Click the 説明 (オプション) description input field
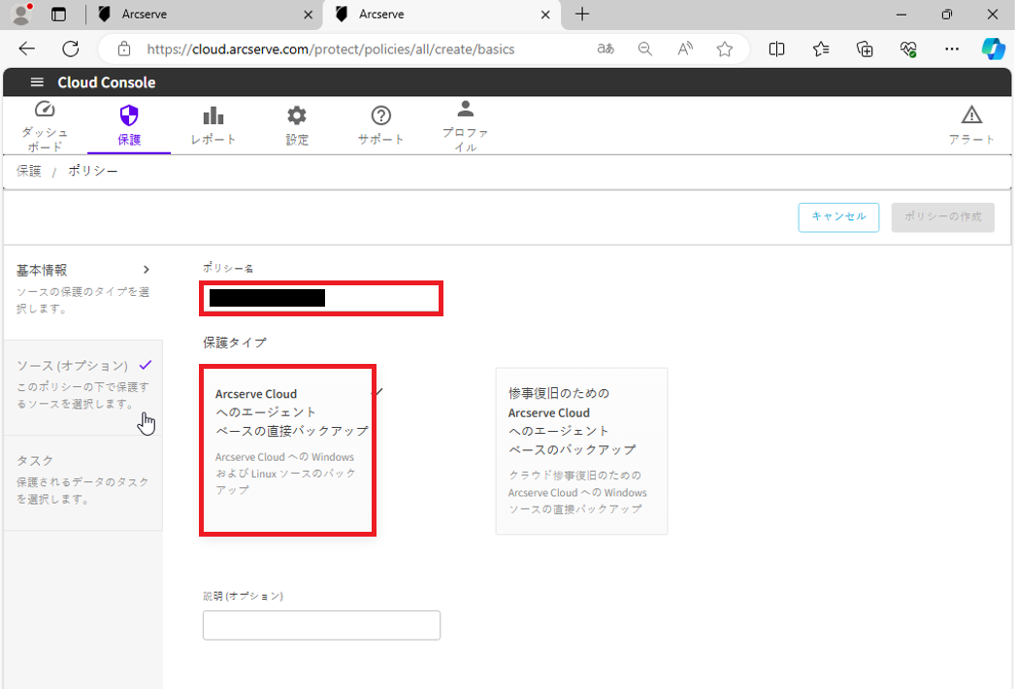Image resolution: width=1015 pixels, height=689 pixels. click(321, 626)
